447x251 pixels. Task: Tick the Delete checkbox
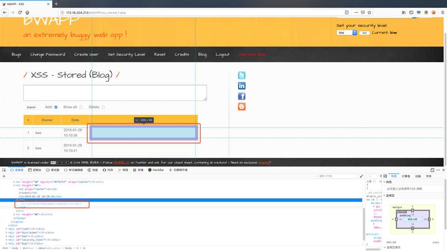103,107
